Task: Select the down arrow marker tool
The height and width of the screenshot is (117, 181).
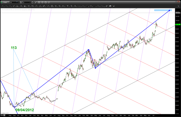Action: 75,6
